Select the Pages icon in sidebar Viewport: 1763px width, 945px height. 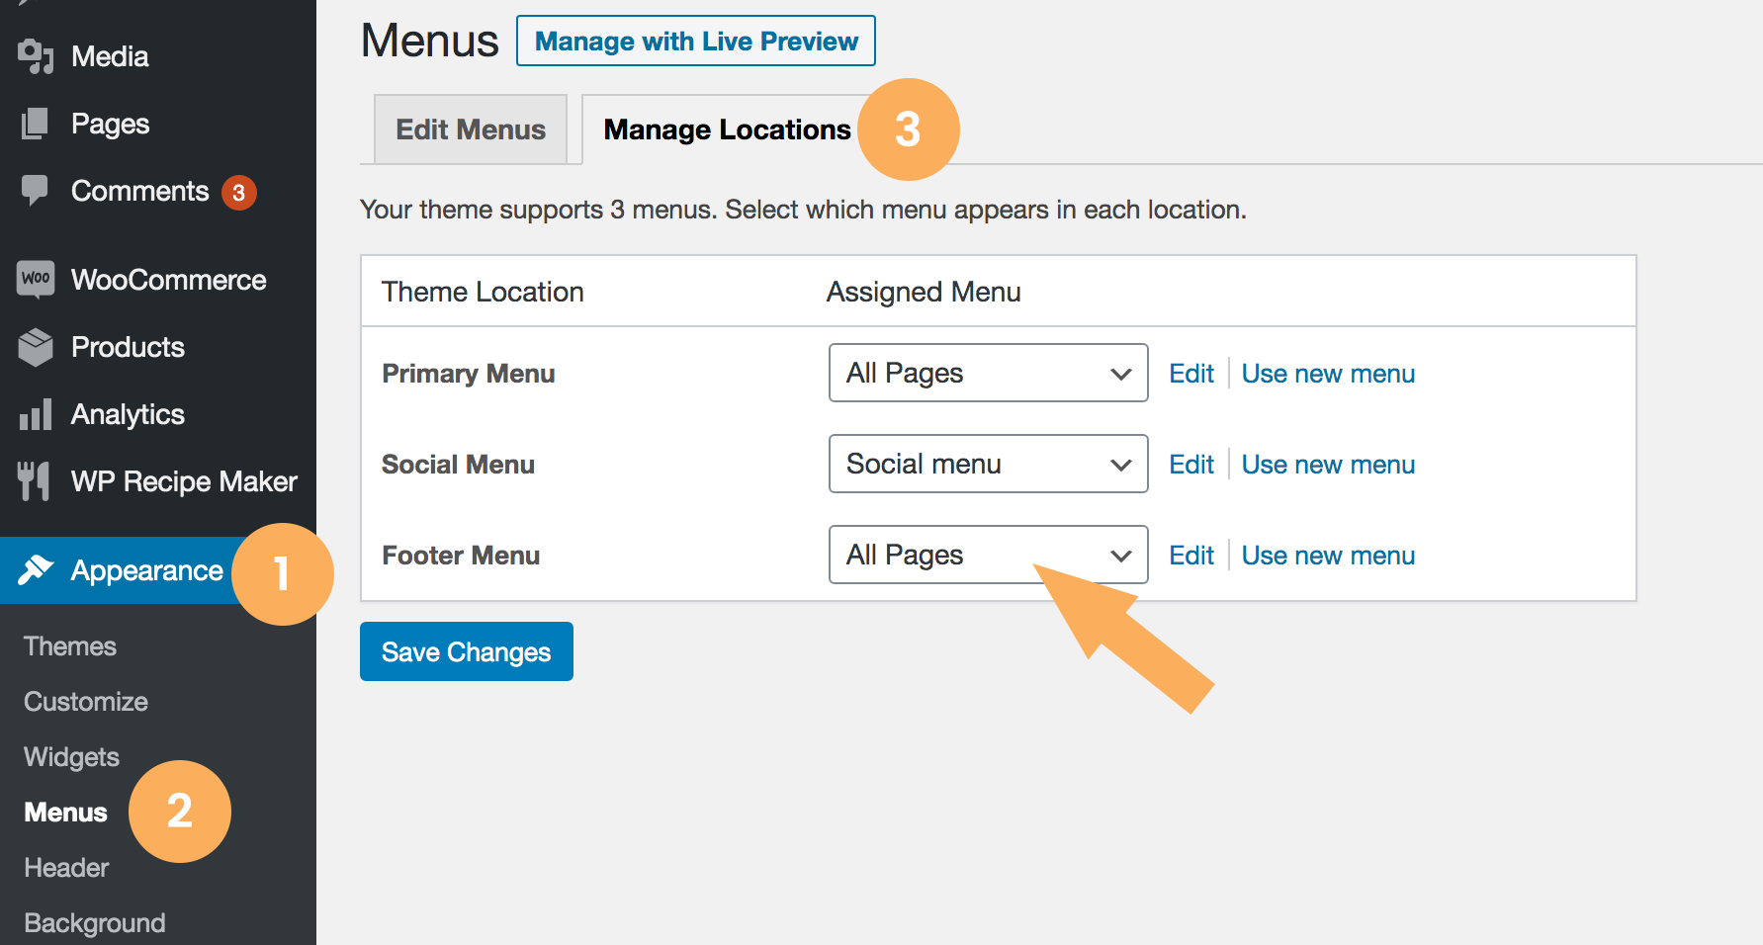pyautogui.click(x=36, y=123)
